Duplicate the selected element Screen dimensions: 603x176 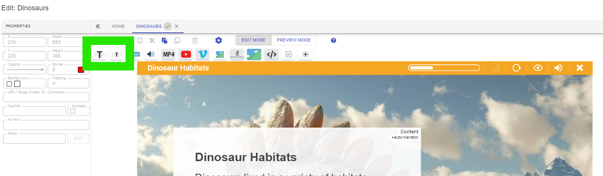(x=177, y=40)
